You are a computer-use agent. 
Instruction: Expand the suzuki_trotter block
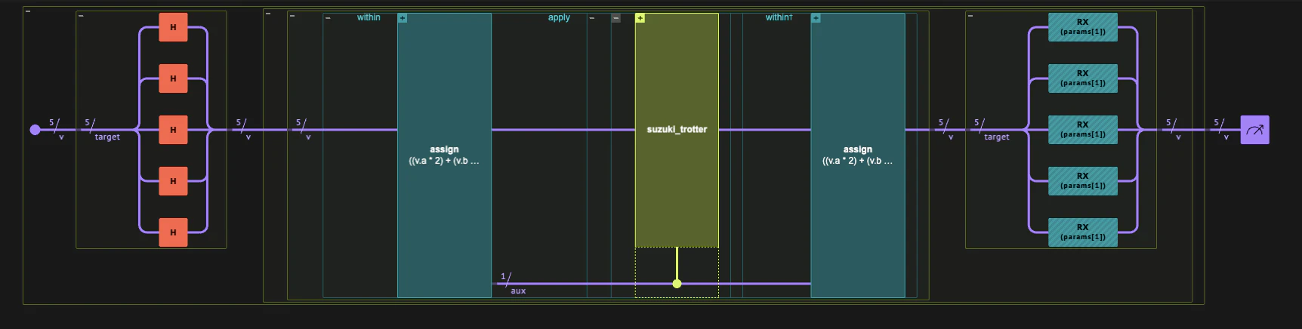(x=640, y=18)
